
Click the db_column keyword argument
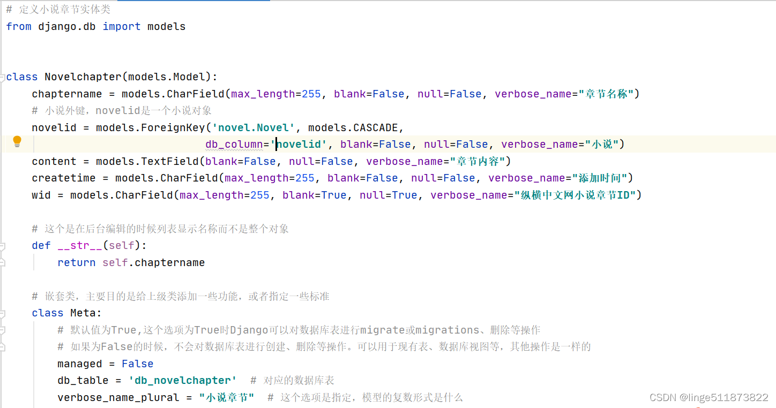point(234,144)
